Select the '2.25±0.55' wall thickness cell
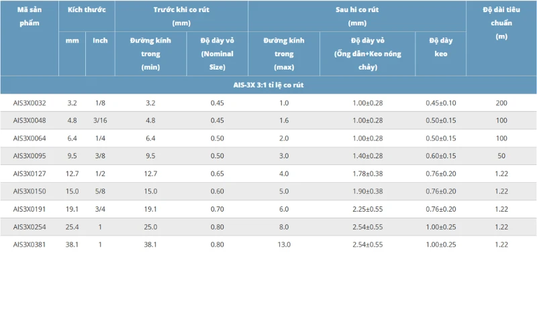Image resolution: width=537 pixels, height=335 pixels. [367, 209]
